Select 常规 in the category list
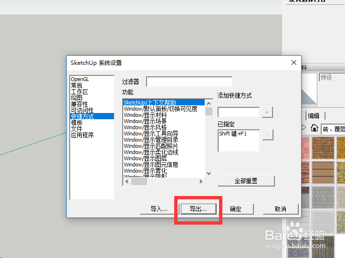Screen dimensions: 345x258 click(76, 85)
